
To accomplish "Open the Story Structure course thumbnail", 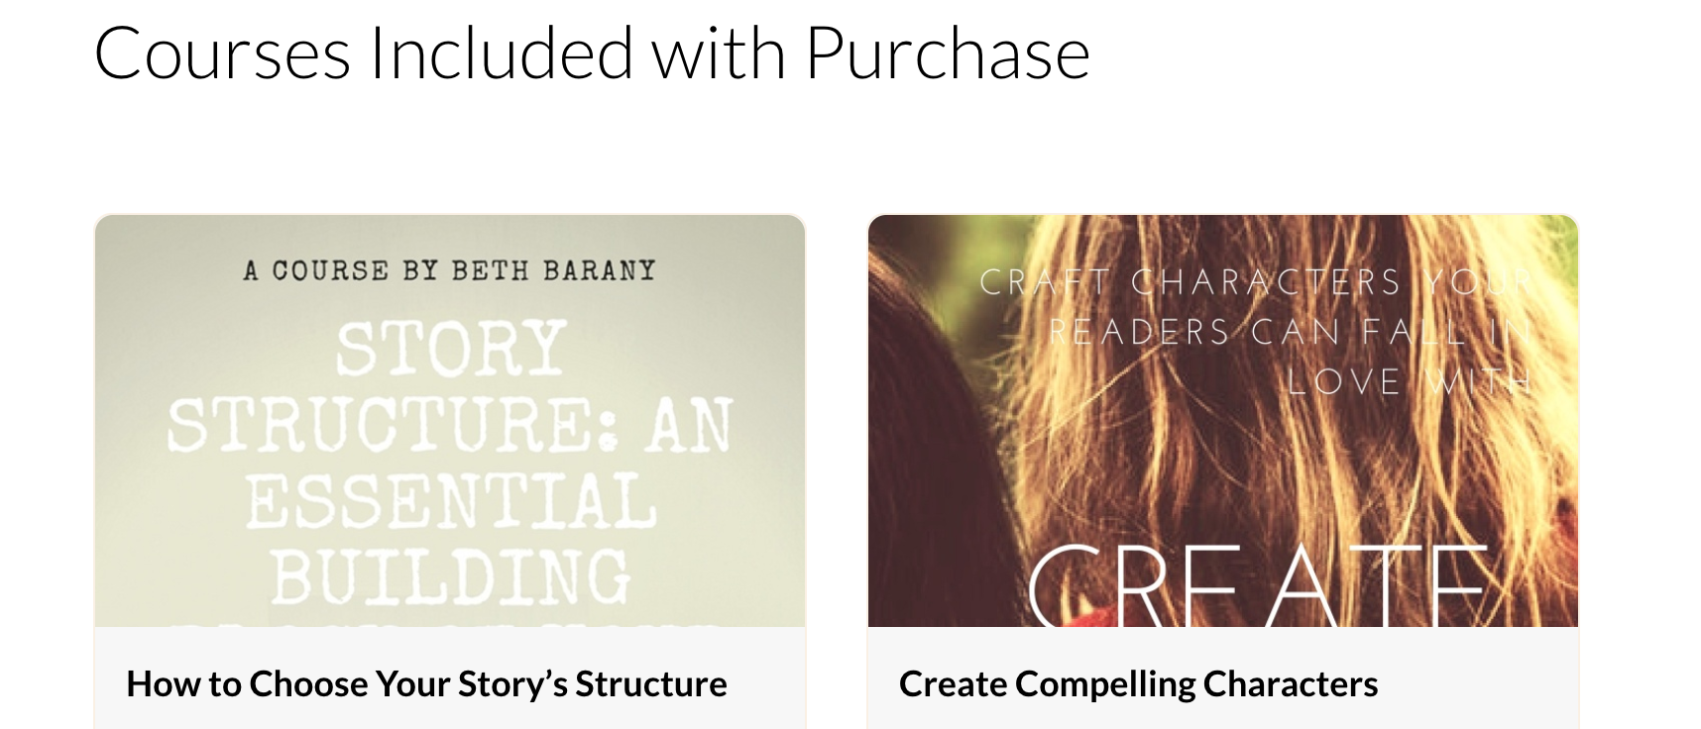I will 450,421.
